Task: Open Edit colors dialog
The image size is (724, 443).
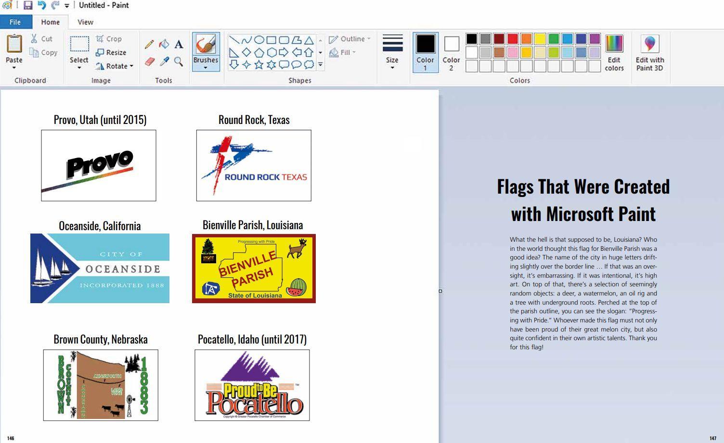Action: [614, 53]
